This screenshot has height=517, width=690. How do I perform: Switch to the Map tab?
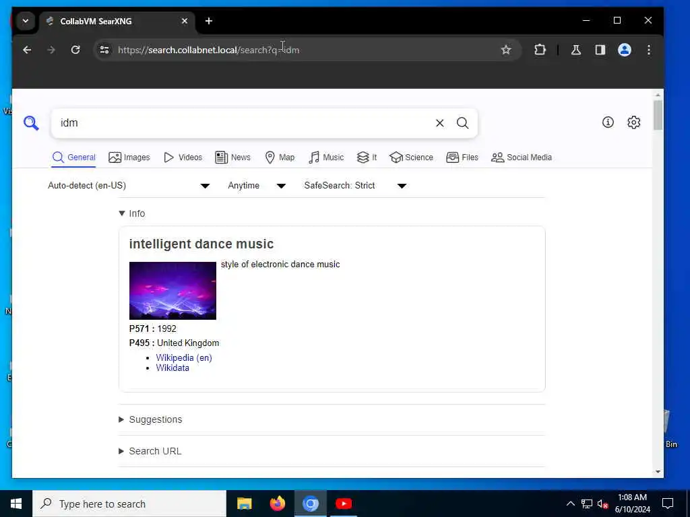pyautogui.click(x=280, y=158)
